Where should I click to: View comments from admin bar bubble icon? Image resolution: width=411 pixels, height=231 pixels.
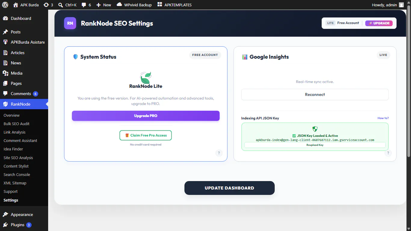[x=86, y=5]
